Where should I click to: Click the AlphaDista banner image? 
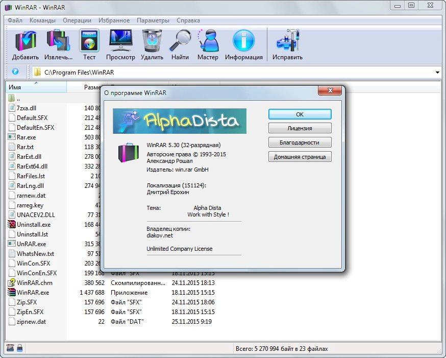(x=180, y=121)
